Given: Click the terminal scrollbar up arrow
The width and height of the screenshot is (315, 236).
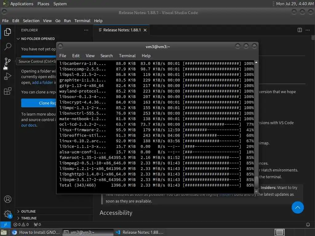Looking at the screenshot, I should (x=256, y=62).
